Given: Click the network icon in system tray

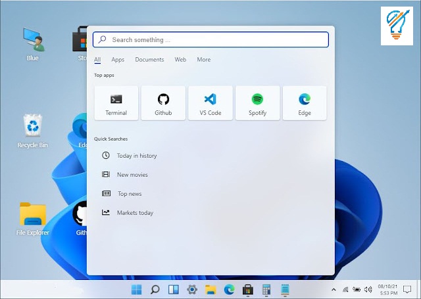Looking at the screenshot, I should 345,289.
